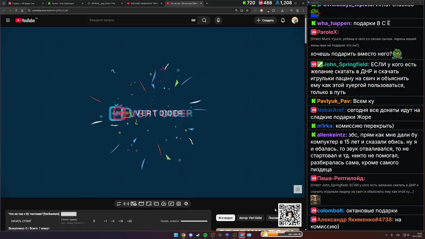This screenshot has height=239, width=425.
Task: Select the Все видео filter chip
Action: point(225,218)
